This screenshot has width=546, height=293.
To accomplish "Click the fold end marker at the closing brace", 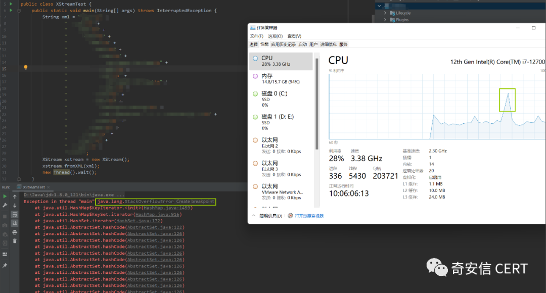I will click(x=19, y=179).
